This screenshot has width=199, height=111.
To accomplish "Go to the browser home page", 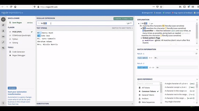I will (x=15, y=7).
